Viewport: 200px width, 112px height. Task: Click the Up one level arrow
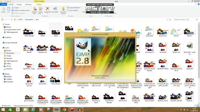12,20
